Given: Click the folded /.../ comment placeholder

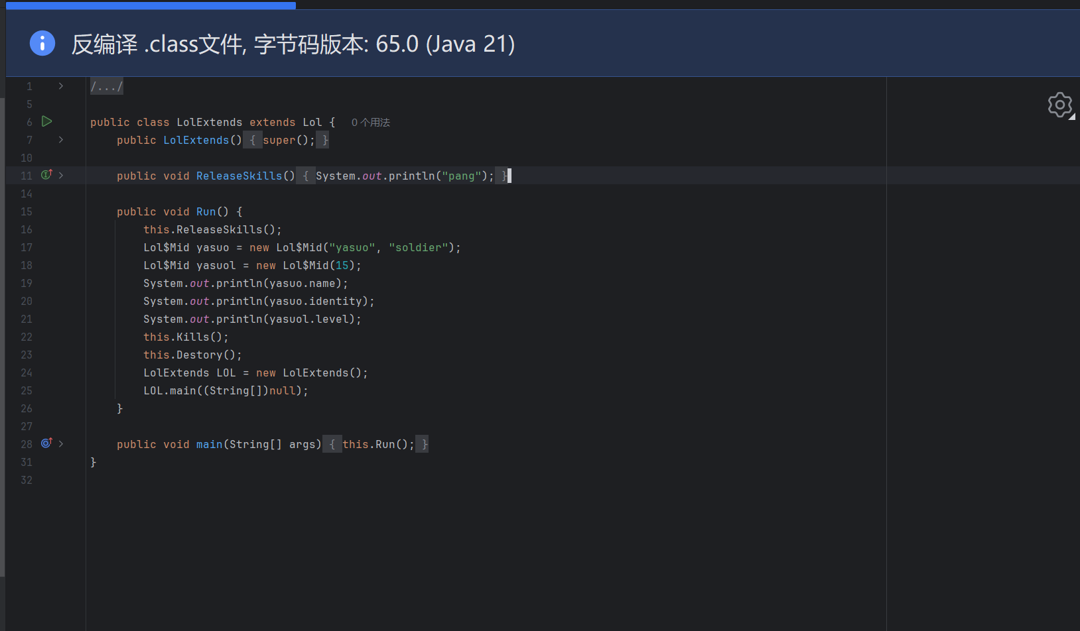Looking at the screenshot, I should [x=107, y=86].
